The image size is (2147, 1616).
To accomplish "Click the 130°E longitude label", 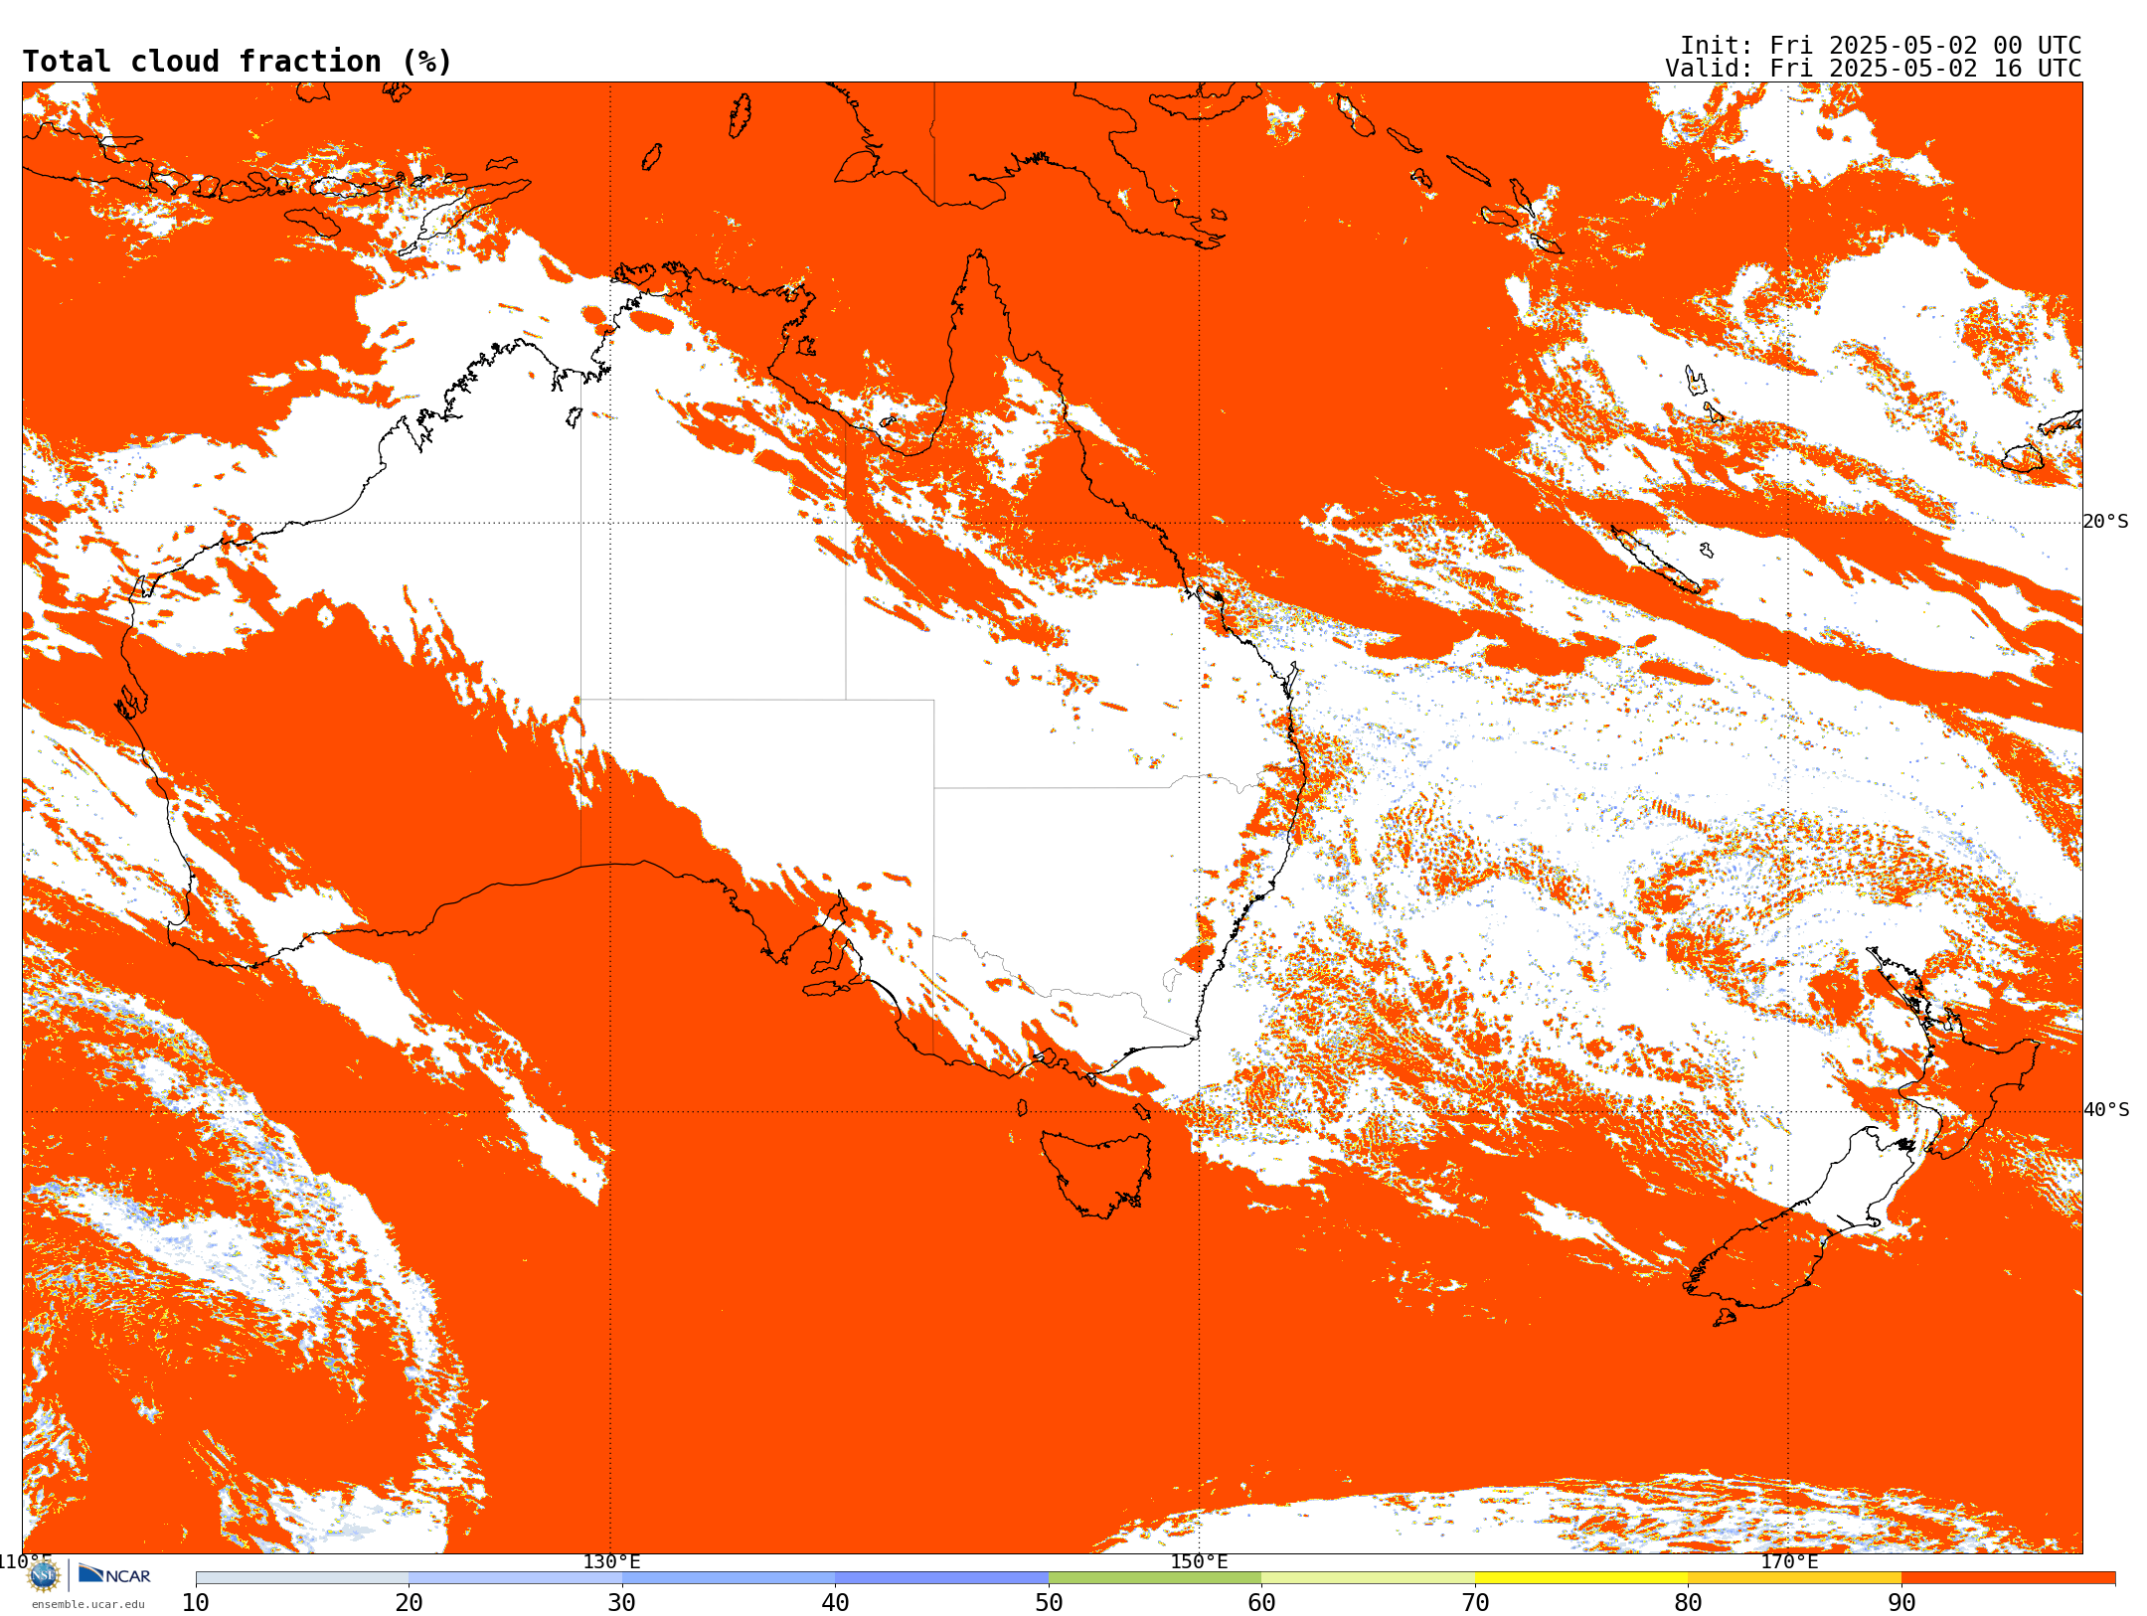I will click(x=611, y=1562).
